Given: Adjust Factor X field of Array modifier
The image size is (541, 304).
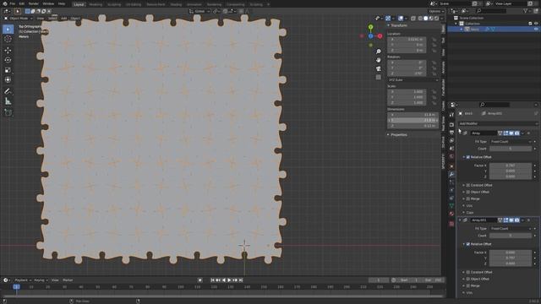Looking at the screenshot, I should pos(511,166).
